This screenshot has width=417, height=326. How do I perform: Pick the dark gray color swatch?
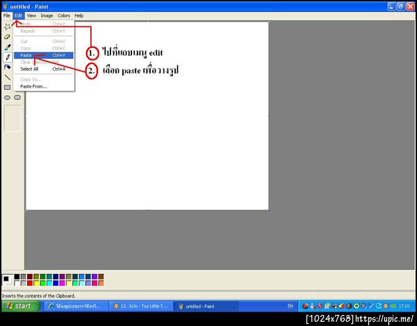pyautogui.click(x=24, y=277)
